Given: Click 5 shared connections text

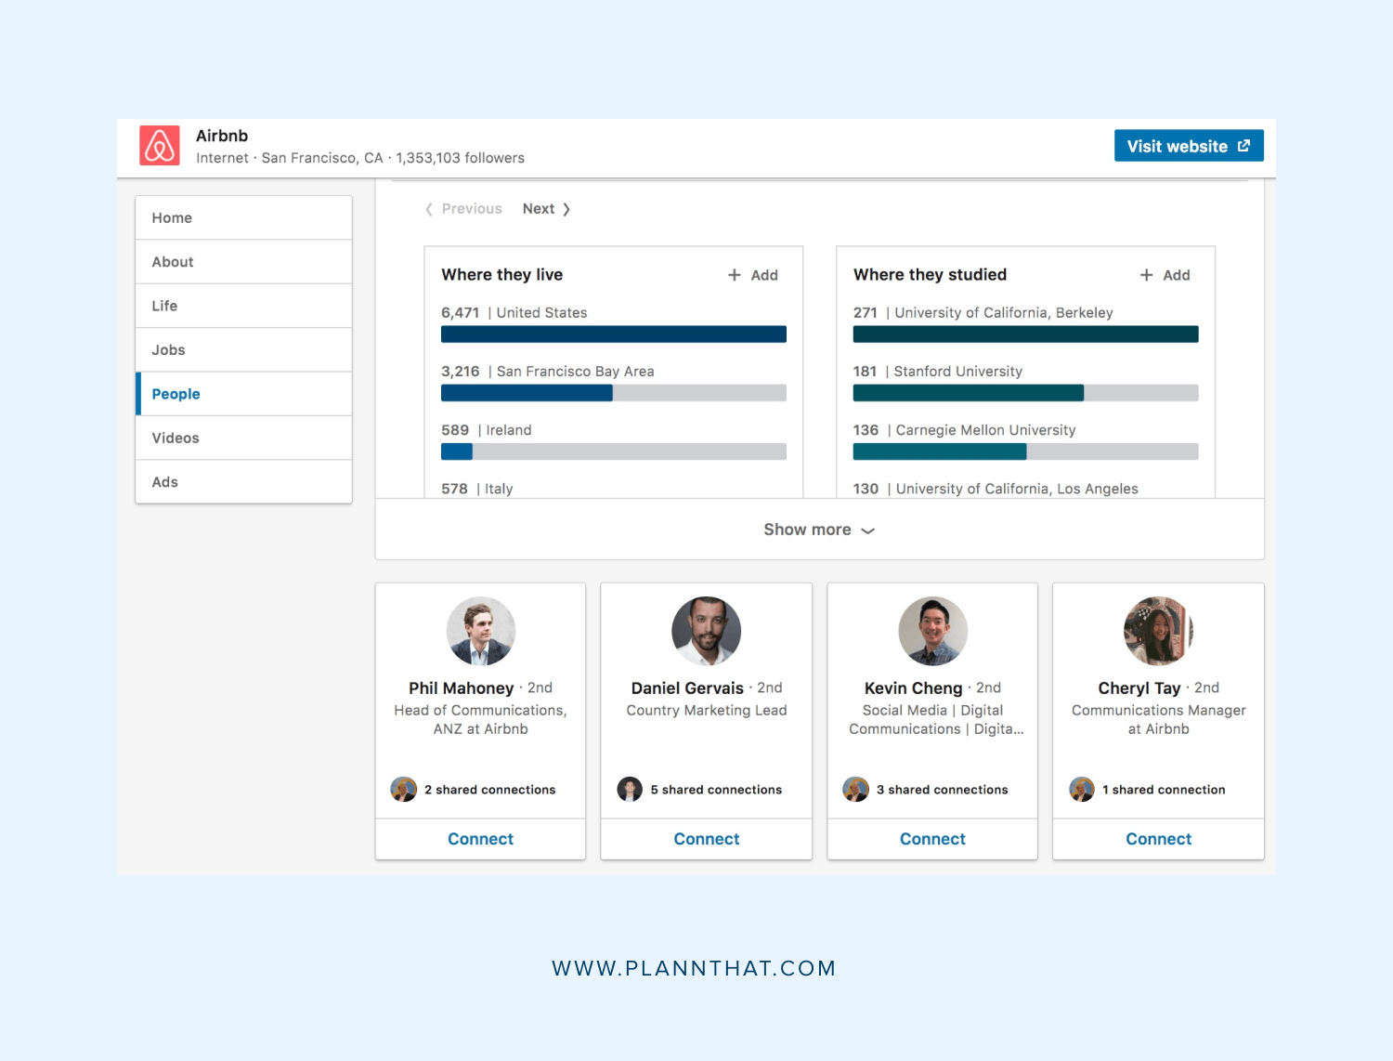Looking at the screenshot, I should (716, 790).
